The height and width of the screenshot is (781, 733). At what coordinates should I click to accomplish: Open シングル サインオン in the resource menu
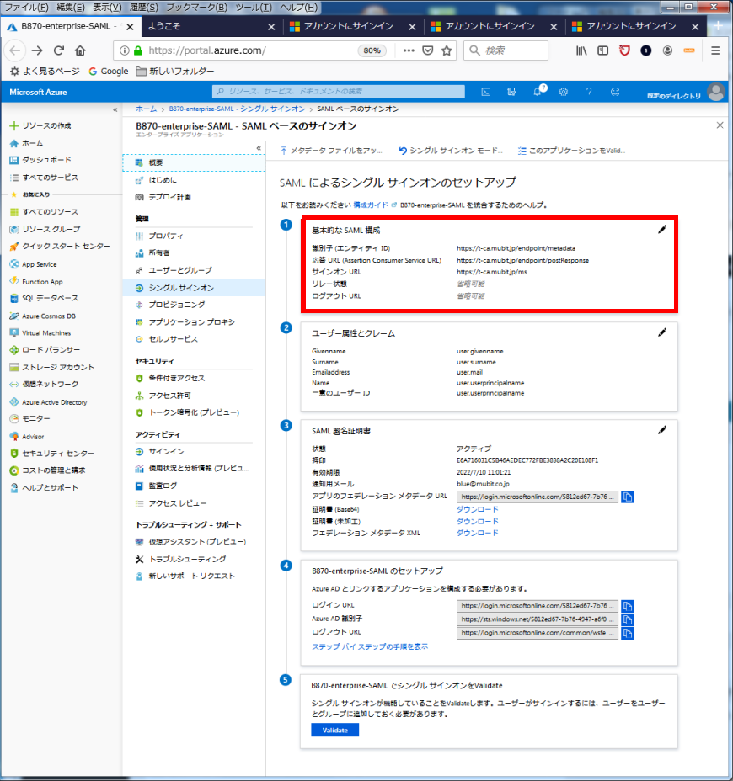194,288
